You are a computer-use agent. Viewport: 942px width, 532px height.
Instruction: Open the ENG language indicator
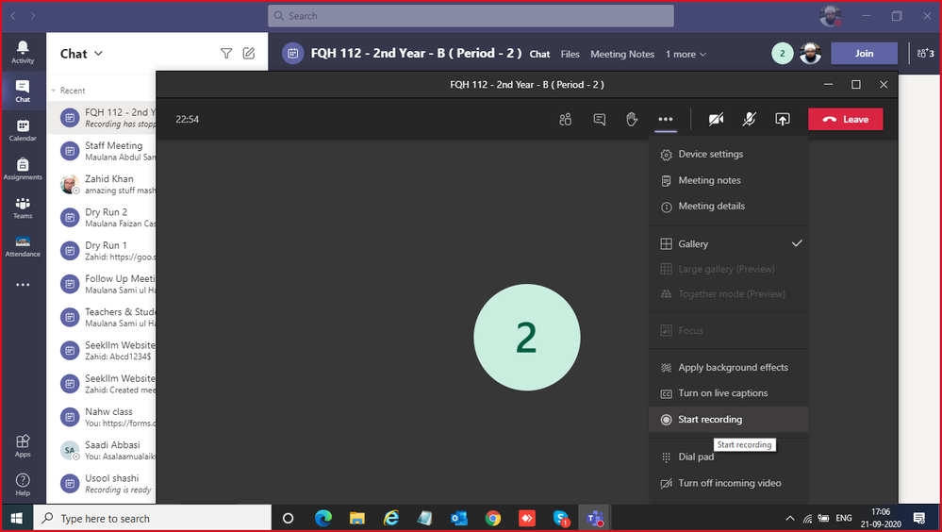tap(844, 518)
